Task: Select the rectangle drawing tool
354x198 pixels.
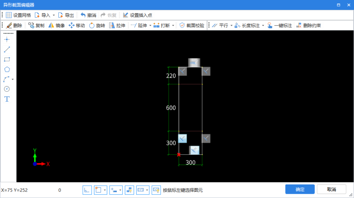Action: click(x=7, y=60)
